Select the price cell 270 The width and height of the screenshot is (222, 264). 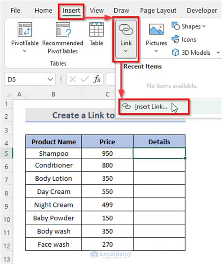pos(107,244)
